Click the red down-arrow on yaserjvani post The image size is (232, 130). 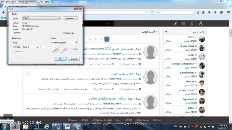[28, 73]
